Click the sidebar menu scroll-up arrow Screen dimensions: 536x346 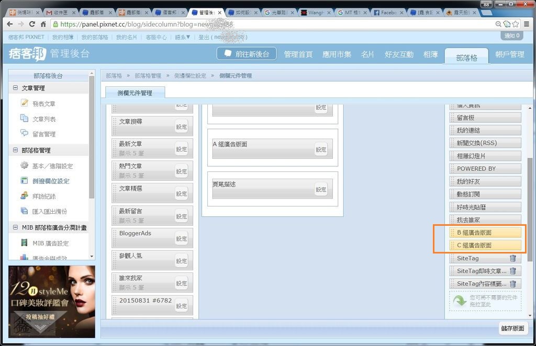(92, 73)
